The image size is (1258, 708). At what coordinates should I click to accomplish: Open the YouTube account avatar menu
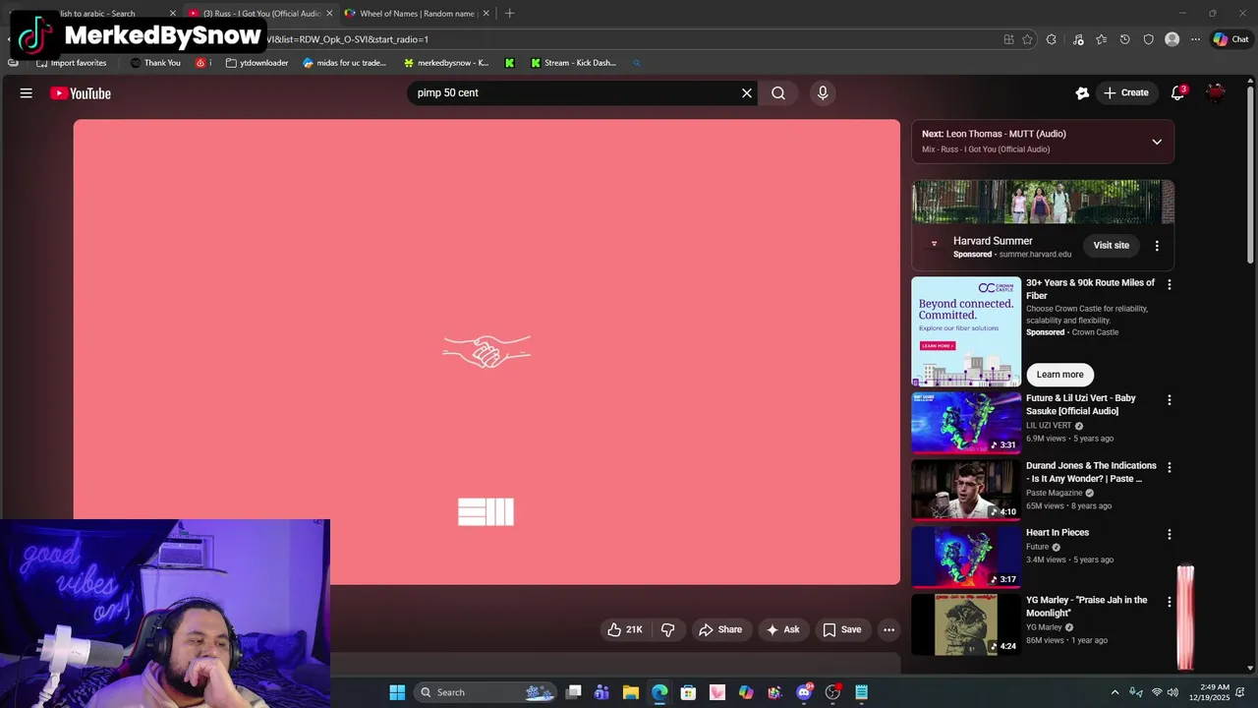coord(1216,93)
